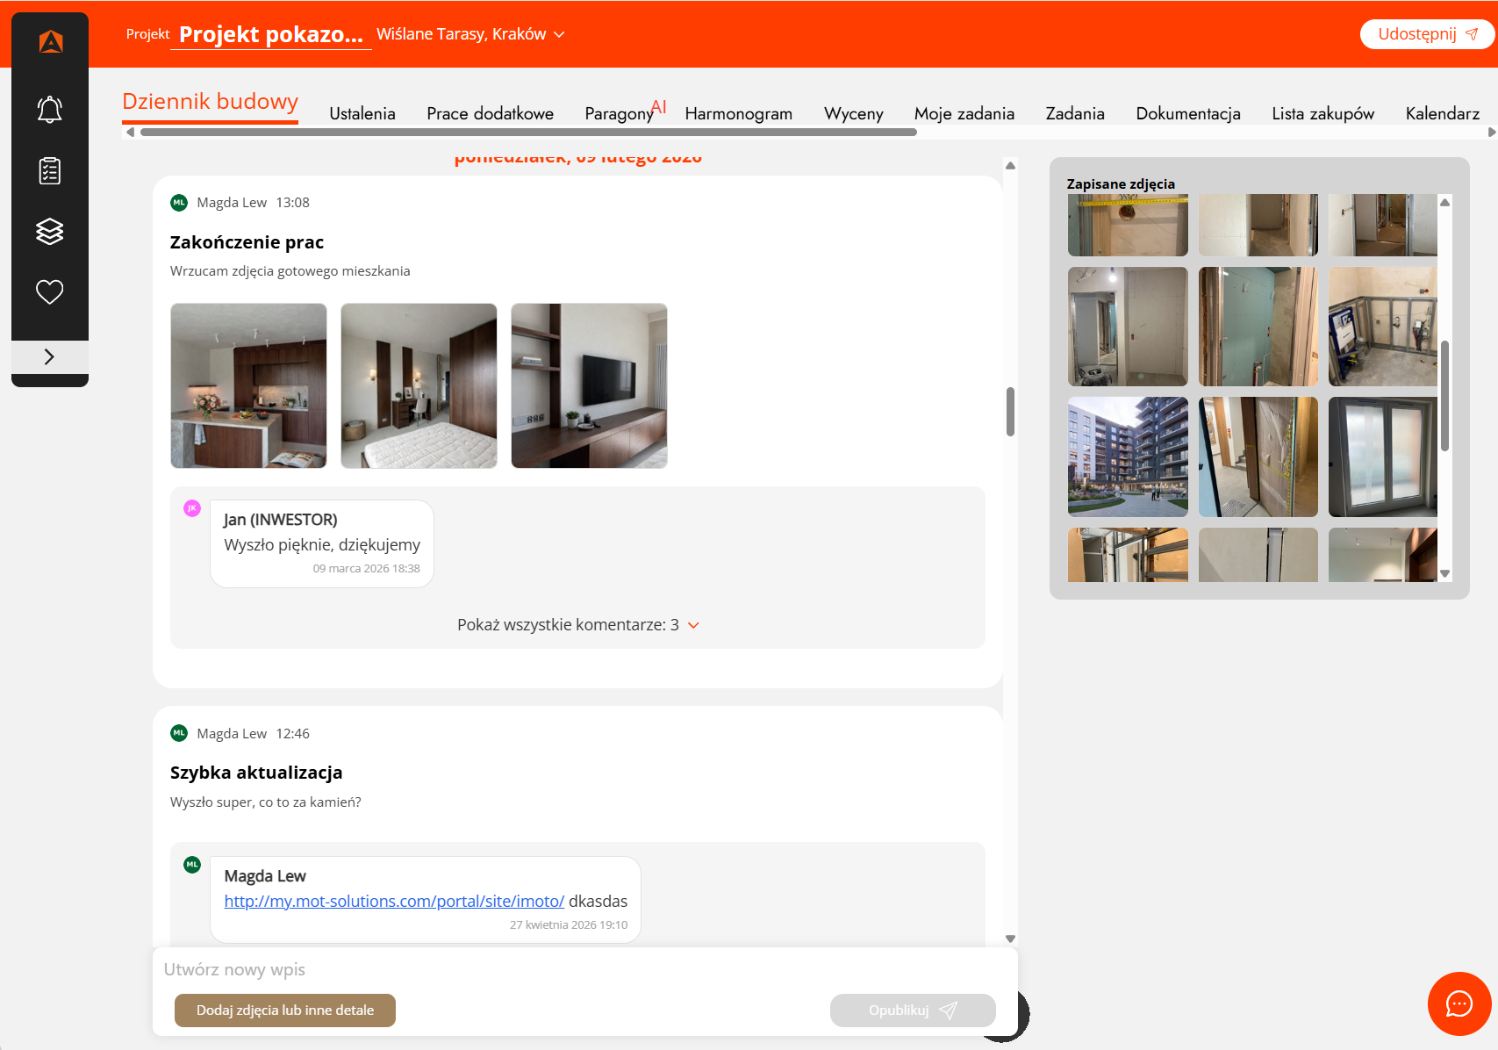
Task: Click Jan investor avatar on comment
Action: (192, 508)
